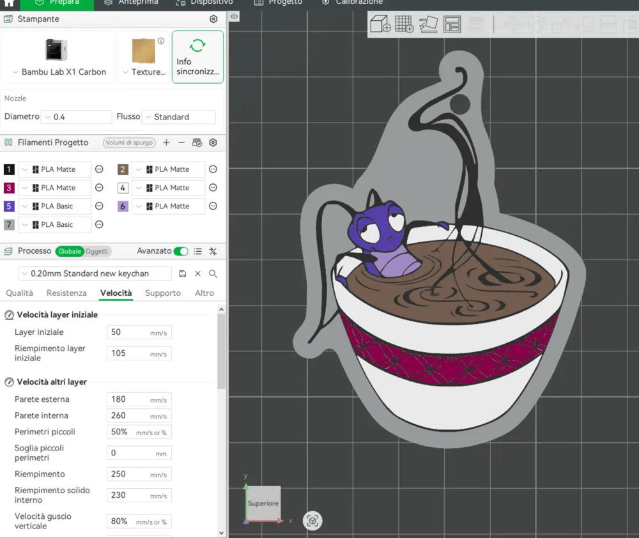
Task: Discard preset changes with X icon
Action: click(197, 273)
